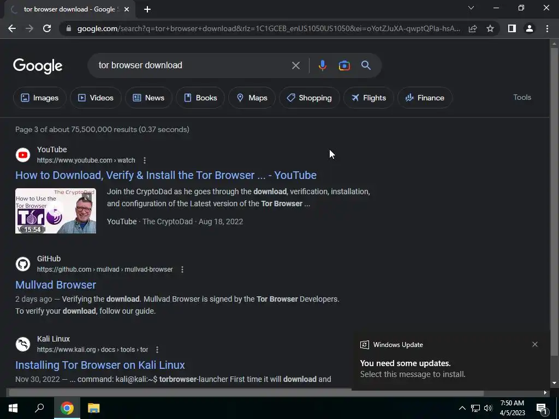Start voice search with microphone icon
The image size is (559, 419).
tap(322, 65)
